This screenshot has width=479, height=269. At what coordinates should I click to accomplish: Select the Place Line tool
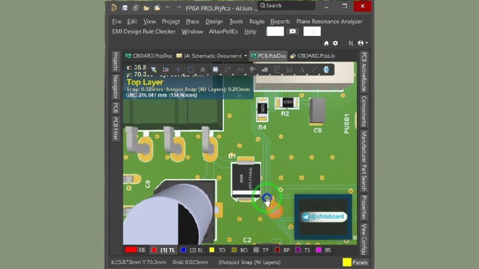(314, 70)
